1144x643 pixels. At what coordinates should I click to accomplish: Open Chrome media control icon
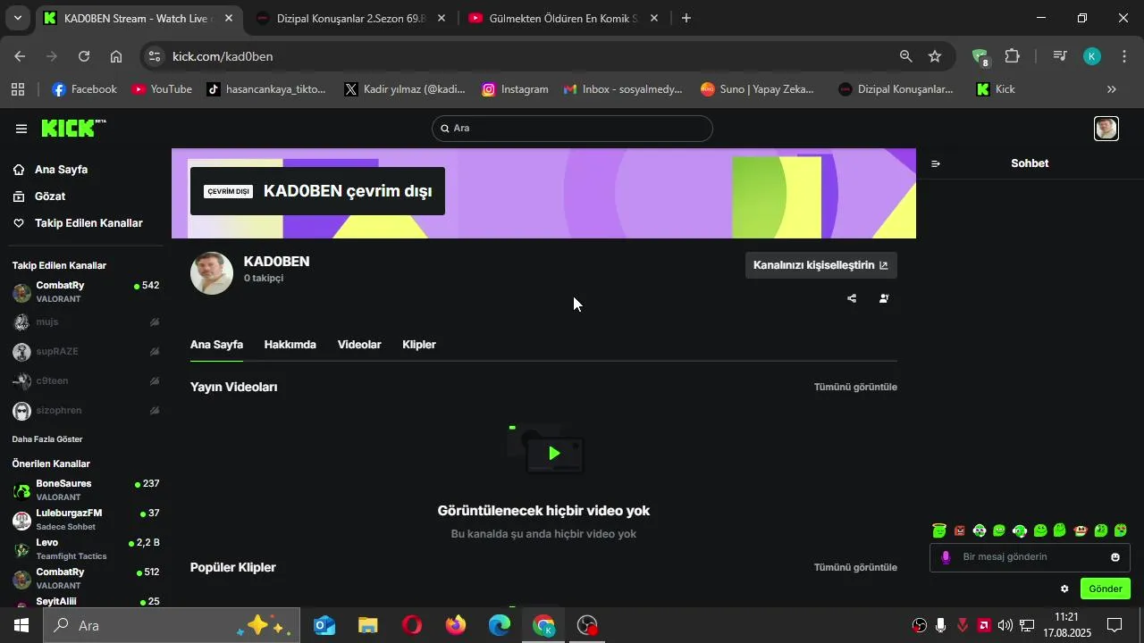(1060, 56)
